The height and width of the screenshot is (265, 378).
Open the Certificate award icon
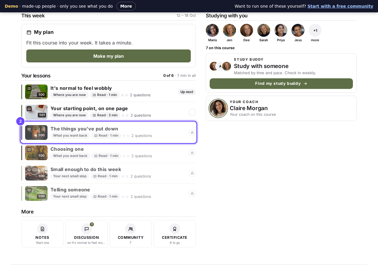pyautogui.click(x=175, y=229)
